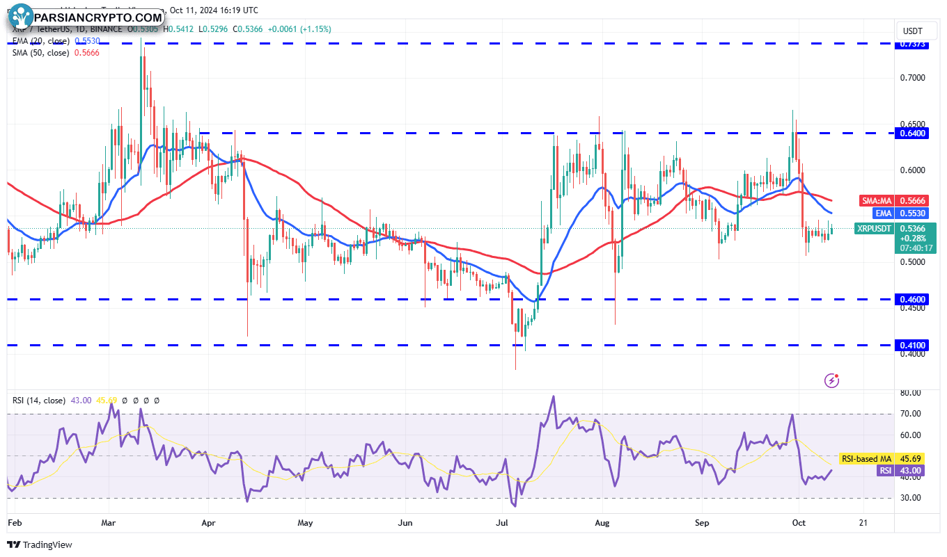Click the 30.00 RSI axis label
This screenshot has width=947, height=557.
pyautogui.click(x=911, y=498)
